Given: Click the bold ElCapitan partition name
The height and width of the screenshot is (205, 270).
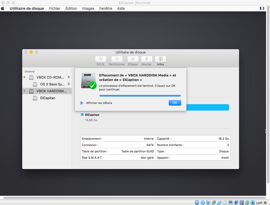Looking at the screenshot, I should 92,115.
